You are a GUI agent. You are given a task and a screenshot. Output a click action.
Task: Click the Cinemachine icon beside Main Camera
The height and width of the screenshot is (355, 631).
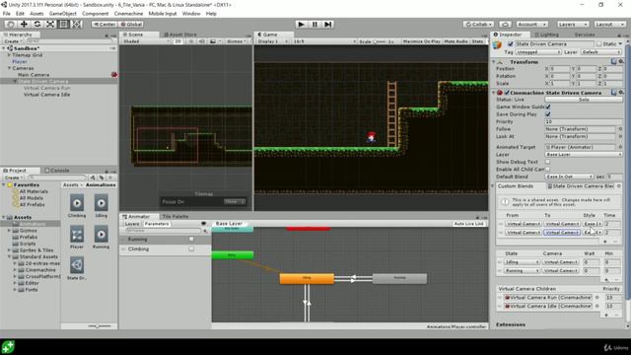(114, 75)
